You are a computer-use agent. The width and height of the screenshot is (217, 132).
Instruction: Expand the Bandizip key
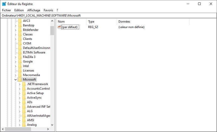click(x=15, y=26)
